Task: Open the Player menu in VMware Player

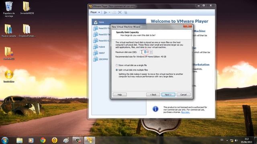Action: click(95, 12)
